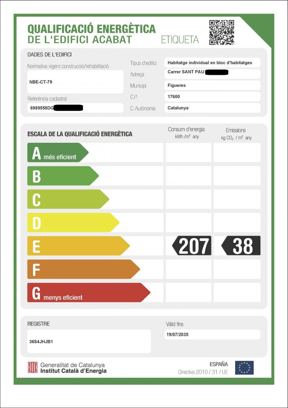This screenshot has width=288, height=408.
Task: Select the F rating arrow
Action: (83, 269)
